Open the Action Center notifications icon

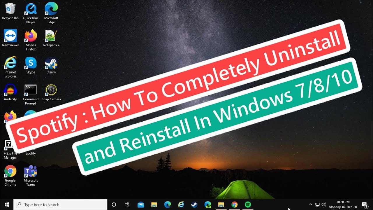(364, 204)
